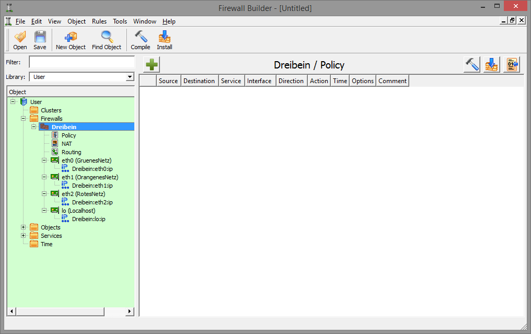Click the Source column header

click(x=168, y=81)
